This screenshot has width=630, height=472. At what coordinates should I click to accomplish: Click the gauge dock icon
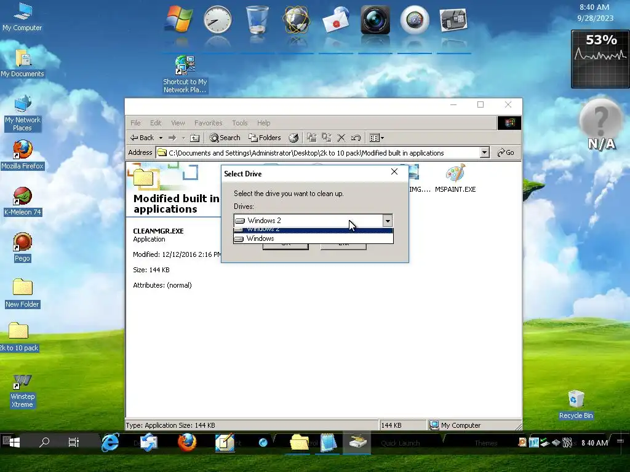tap(414, 19)
